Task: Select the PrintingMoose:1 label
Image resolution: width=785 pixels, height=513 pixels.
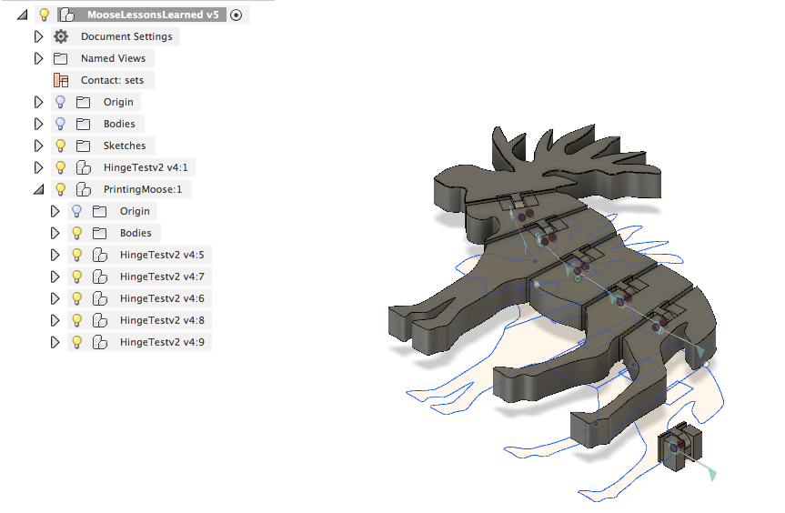Action: [x=143, y=189]
